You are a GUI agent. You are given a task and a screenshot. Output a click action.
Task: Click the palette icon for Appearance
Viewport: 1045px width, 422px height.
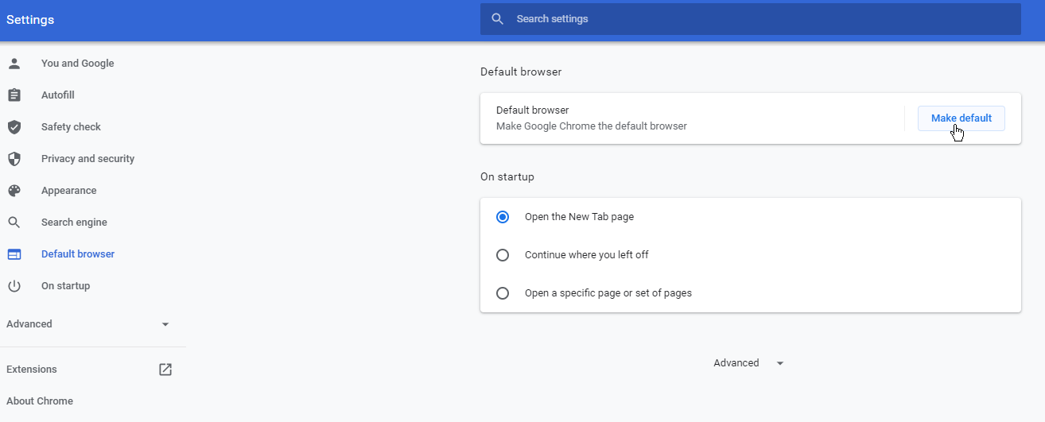(14, 191)
